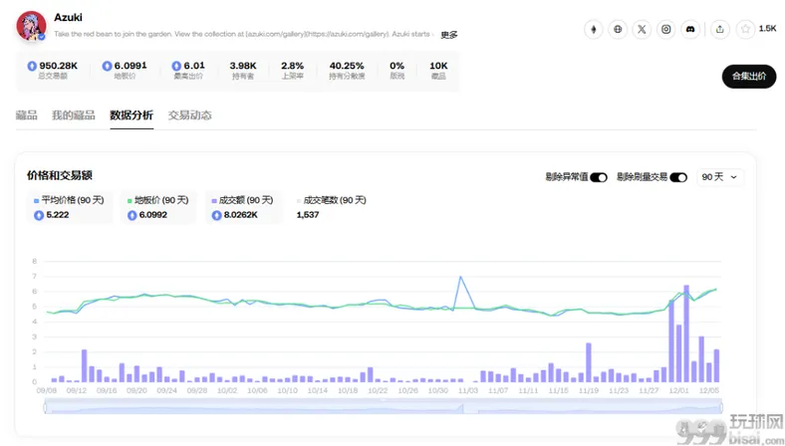
Task: Click the 6.0991 floor price stat
Action: click(x=125, y=71)
